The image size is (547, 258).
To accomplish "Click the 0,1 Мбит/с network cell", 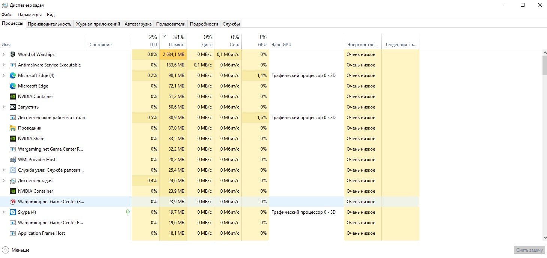I will [x=228, y=54].
